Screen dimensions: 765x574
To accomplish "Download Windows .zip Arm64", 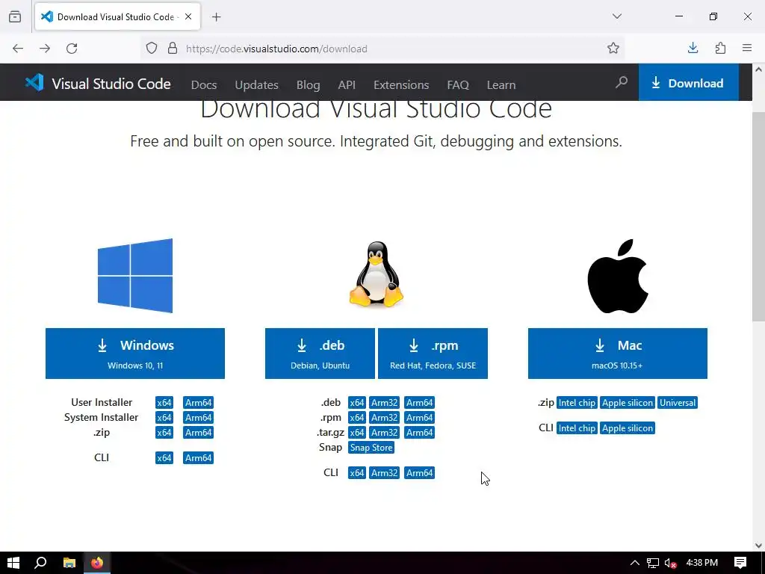I will (x=199, y=433).
